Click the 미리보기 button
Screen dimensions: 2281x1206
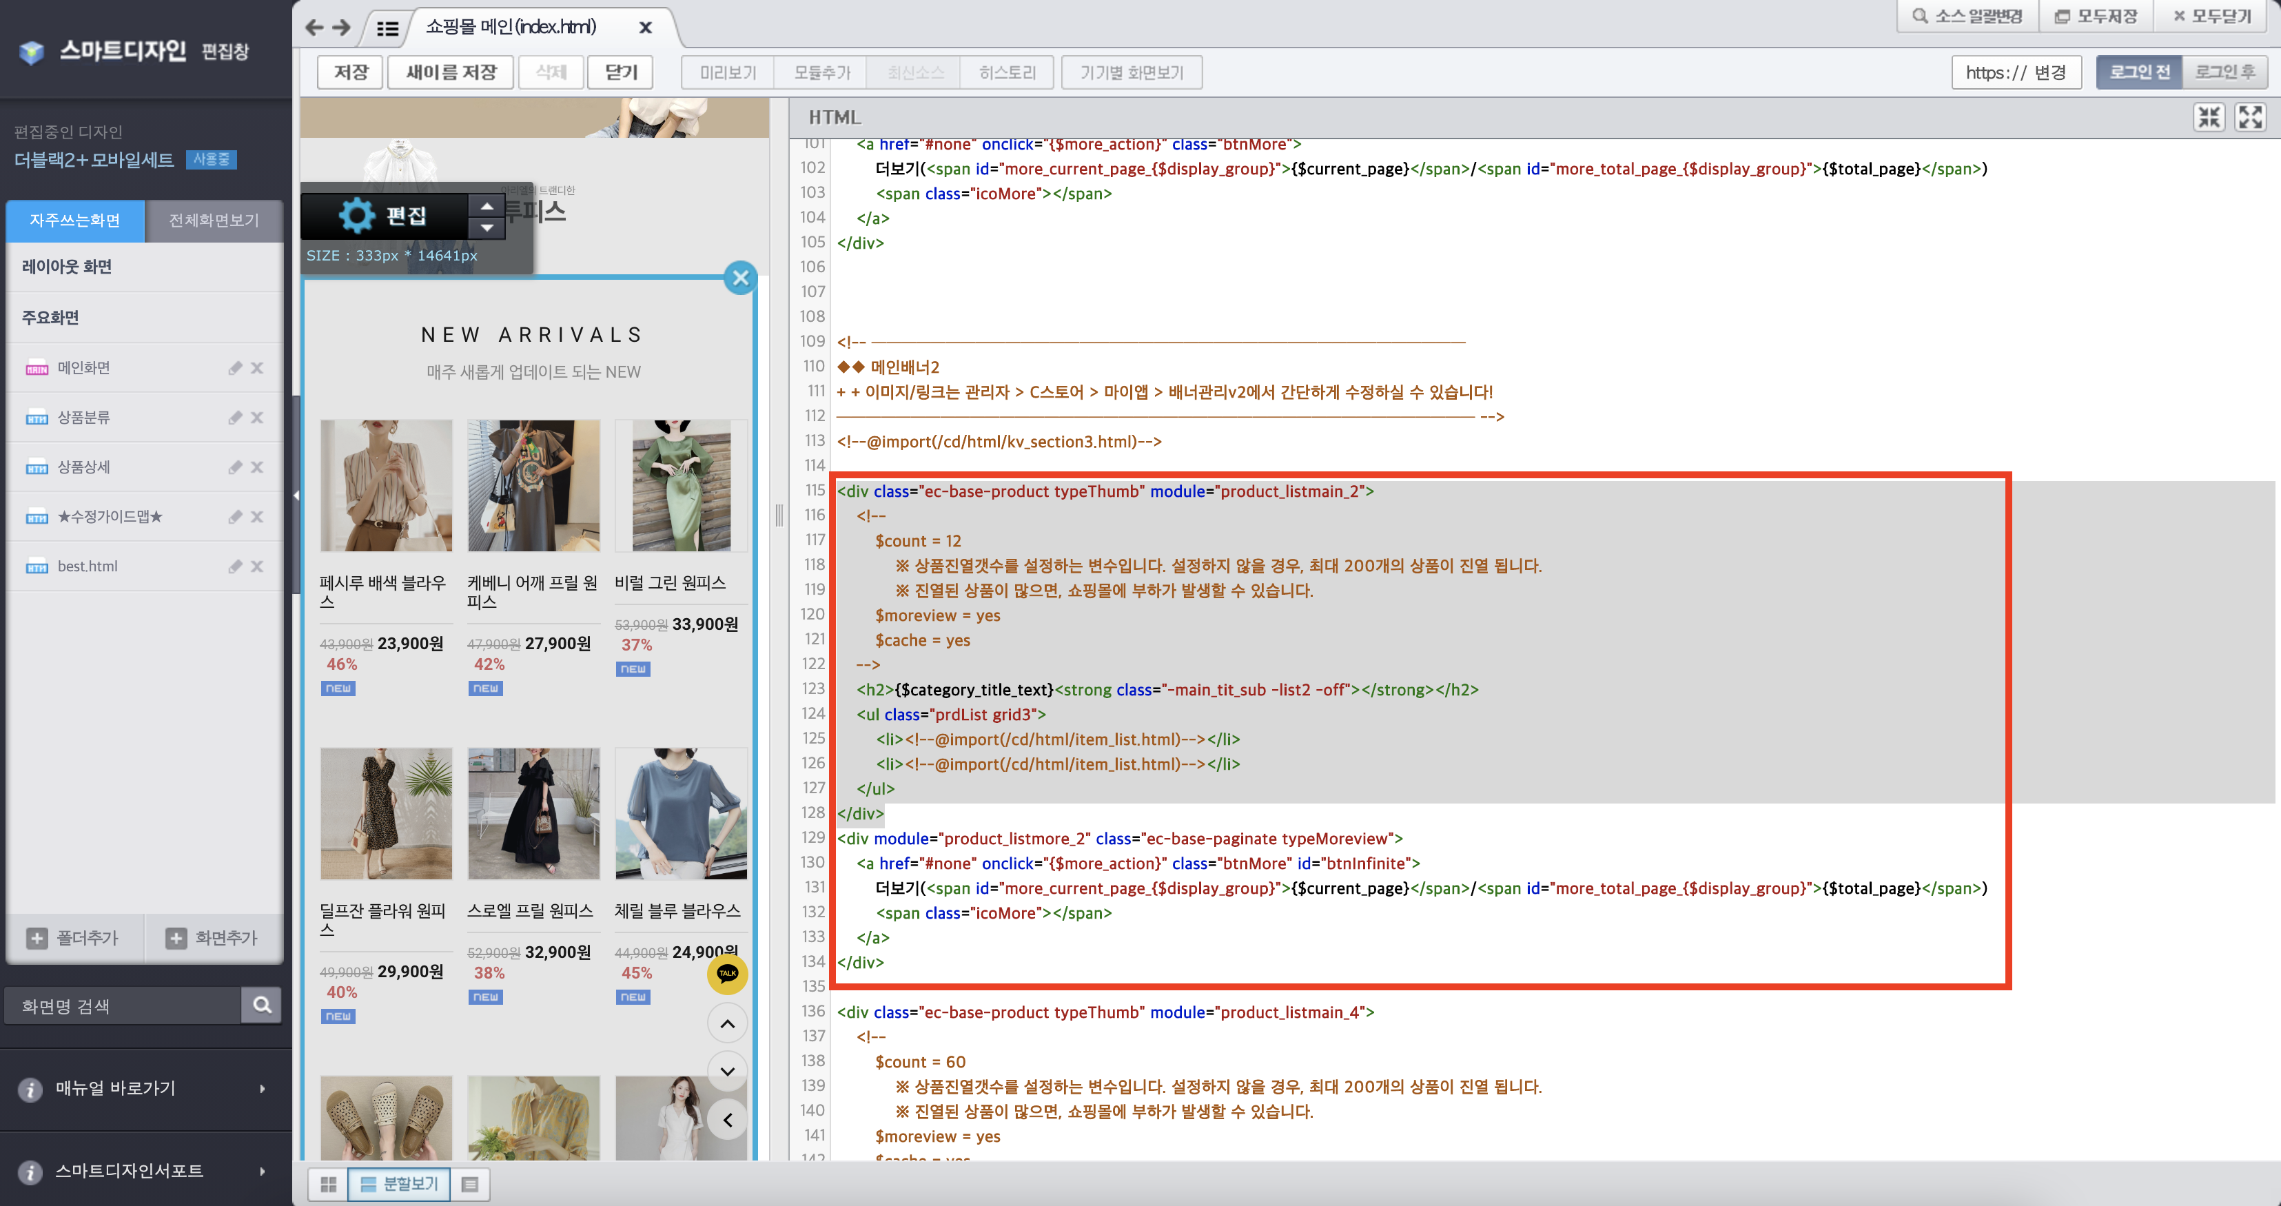(726, 72)
